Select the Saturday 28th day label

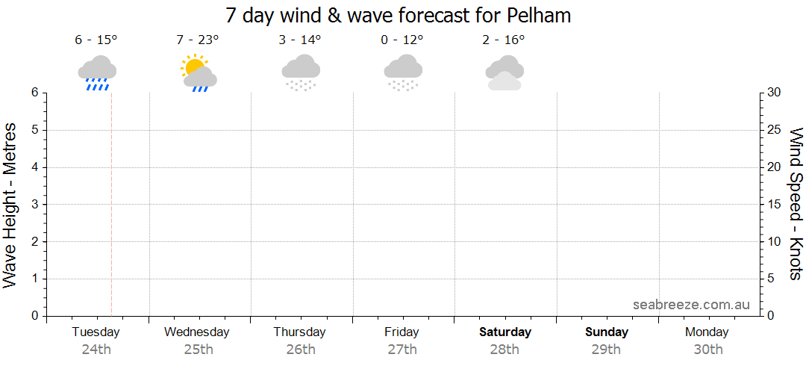click(x=504, y=340)
